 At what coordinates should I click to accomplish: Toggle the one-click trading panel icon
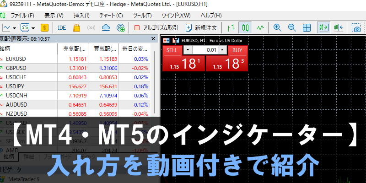[x=167, y=40]
